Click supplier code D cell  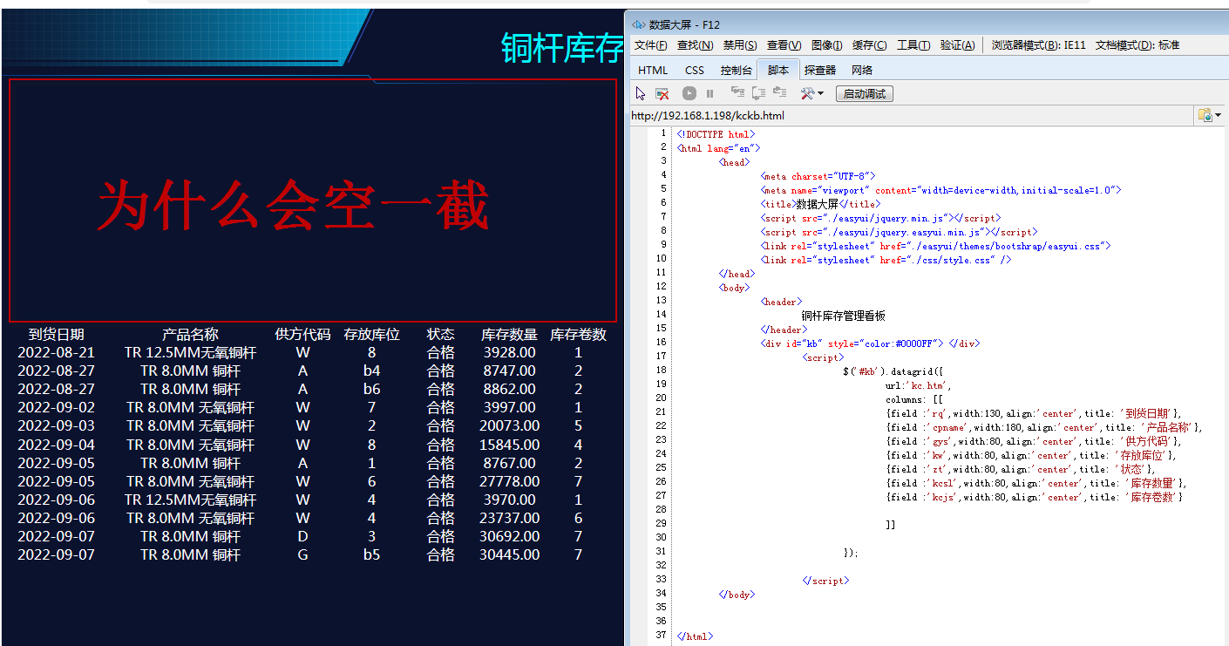[302, 536]
